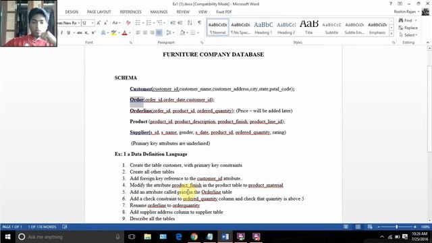Zoom in with plus button

(415, 227)
